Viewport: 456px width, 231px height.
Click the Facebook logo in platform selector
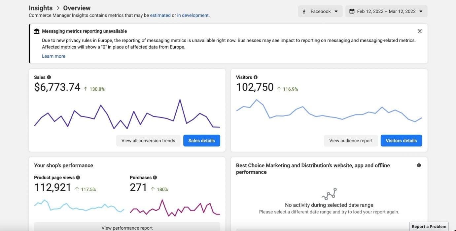[304, 12]
